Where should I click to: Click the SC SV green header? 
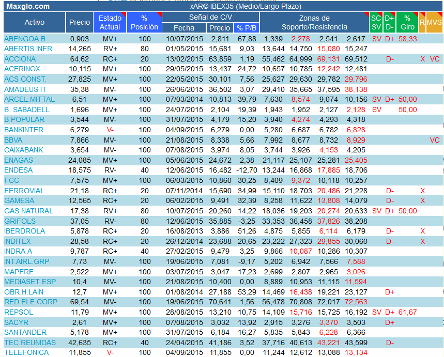376,22
